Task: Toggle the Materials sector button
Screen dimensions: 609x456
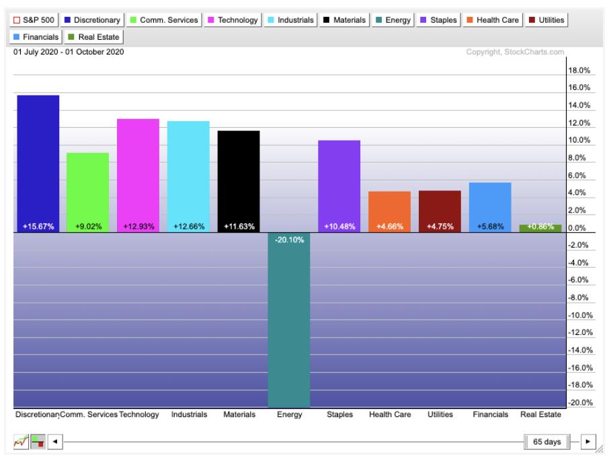Action: point(346,20)
